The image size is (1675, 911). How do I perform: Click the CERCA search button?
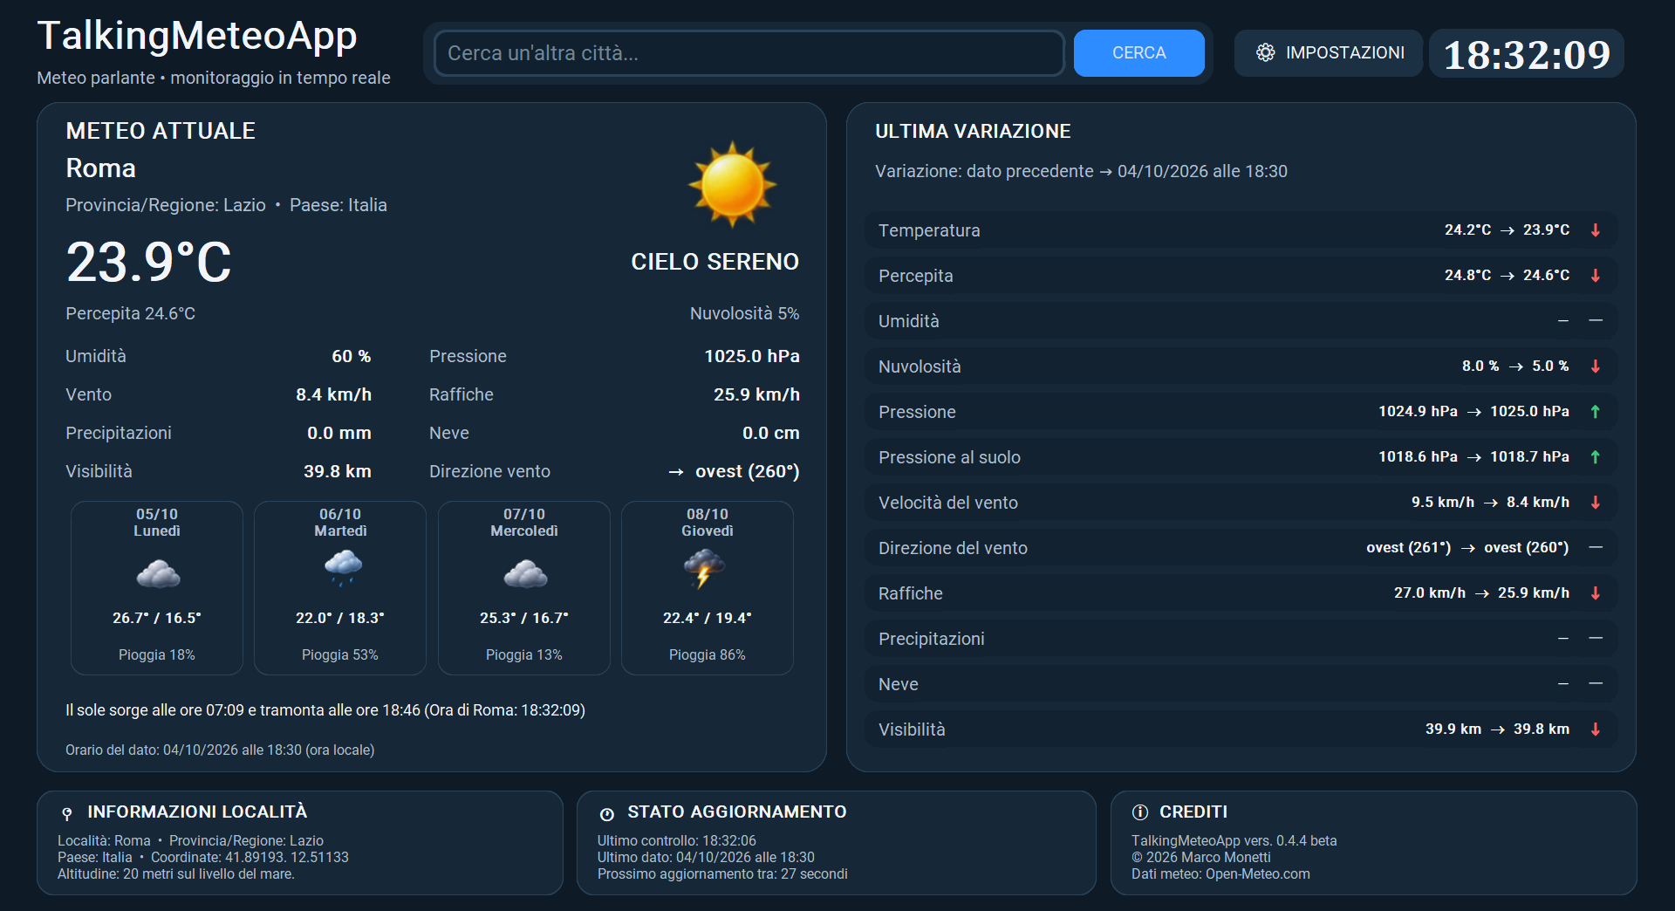pos(1138,53)
